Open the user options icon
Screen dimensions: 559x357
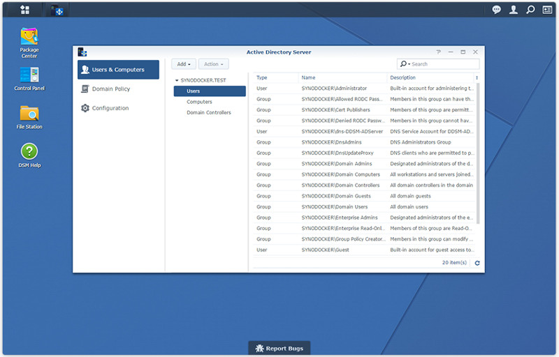[x=514, y=10]
